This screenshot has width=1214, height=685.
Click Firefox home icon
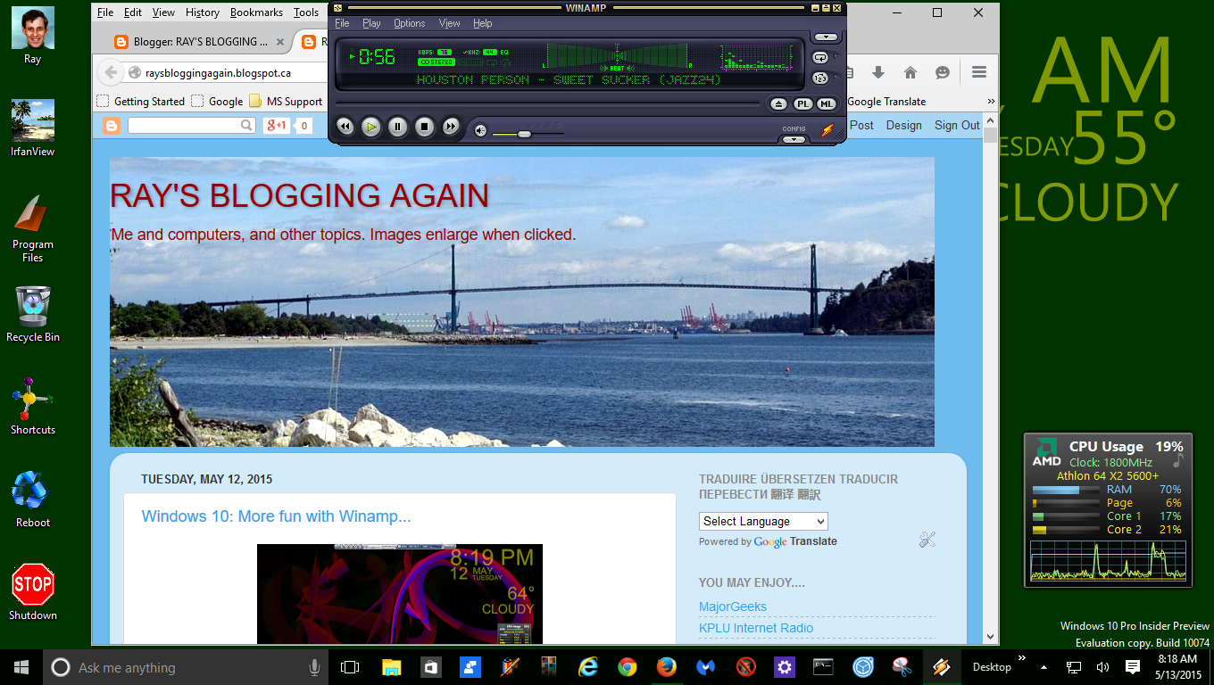click(910, 72)
